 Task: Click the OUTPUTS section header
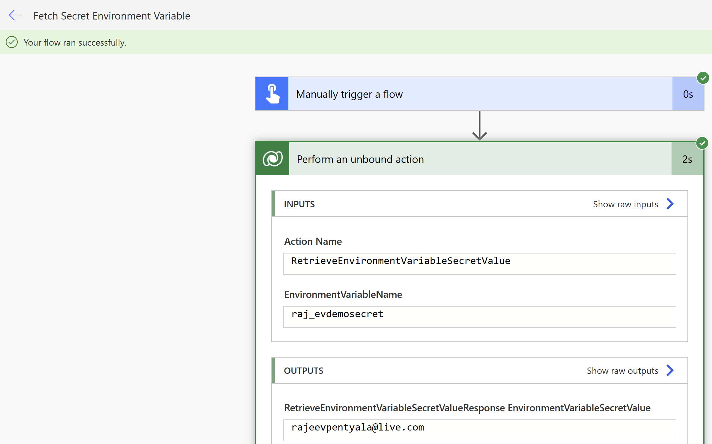(303, 371)
